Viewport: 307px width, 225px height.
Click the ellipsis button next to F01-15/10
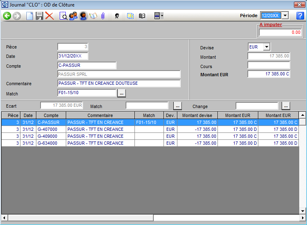tap(121, 94)
